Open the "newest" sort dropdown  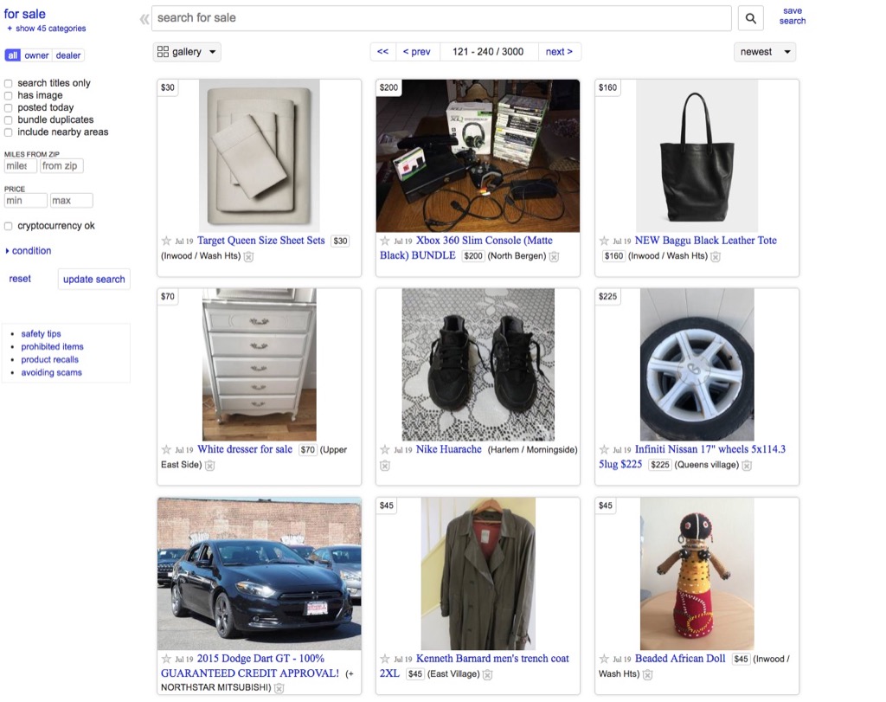click(764, 52)
